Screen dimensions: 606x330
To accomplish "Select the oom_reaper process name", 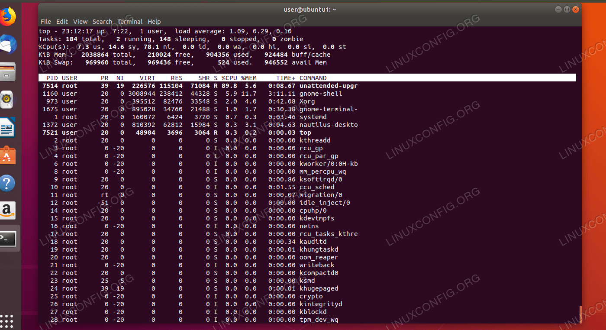I will [319, 257].
